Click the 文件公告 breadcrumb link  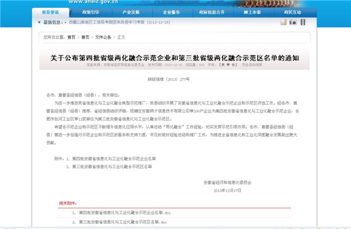[x=103, y=37]
